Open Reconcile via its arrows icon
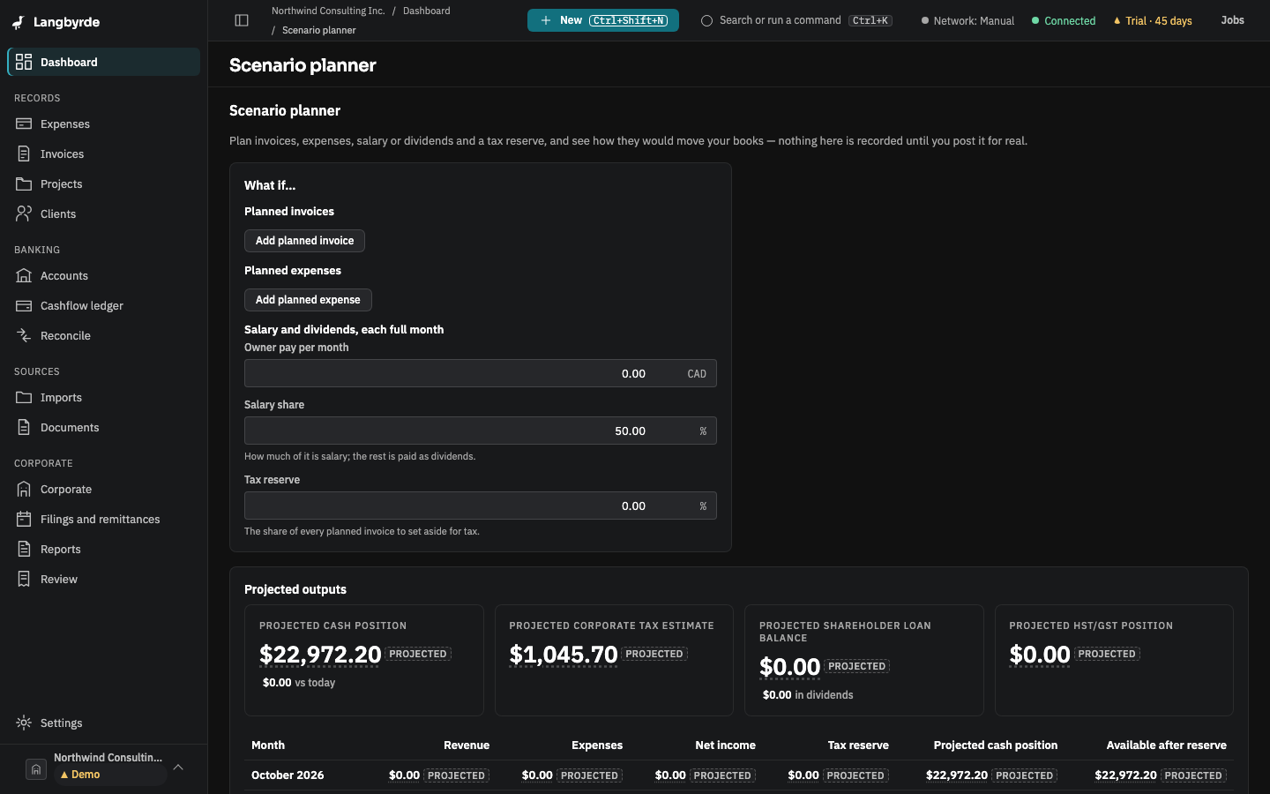This screenshot has width=1270, height=794. [24, 335]
